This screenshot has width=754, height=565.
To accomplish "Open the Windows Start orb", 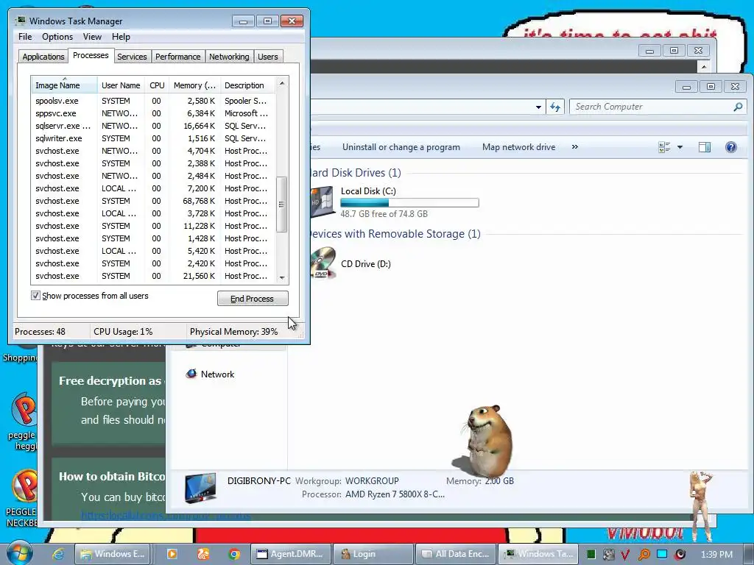I will click(x=19, y=553).
